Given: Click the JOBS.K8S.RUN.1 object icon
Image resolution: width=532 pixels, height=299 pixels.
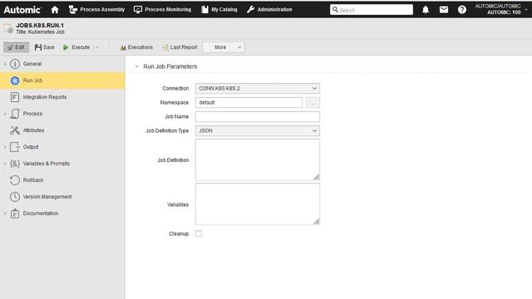Looking at the screenshot, I should click(8, 28).
